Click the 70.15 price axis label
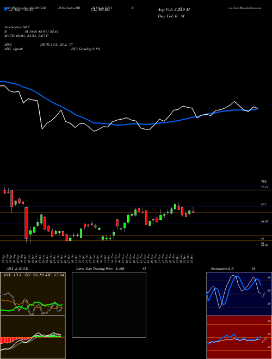The width and height of the screenshot is (272, 359). 264,187
